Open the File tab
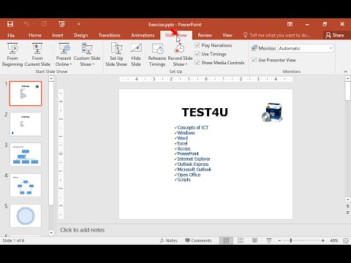Screen dimensions: 351x263 [11, 35]
